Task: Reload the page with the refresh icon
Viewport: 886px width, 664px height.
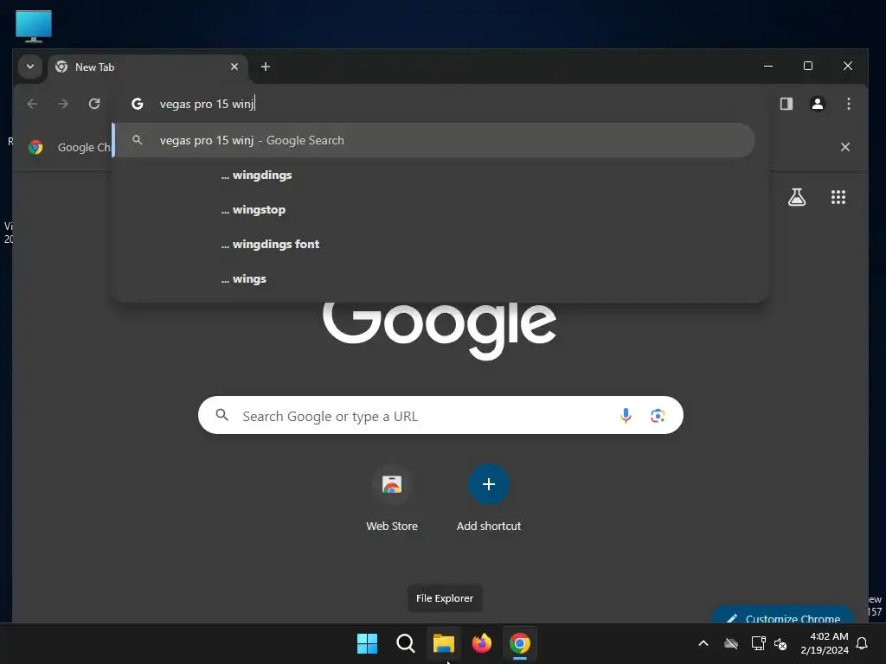Action: click(x=94, y=104)
